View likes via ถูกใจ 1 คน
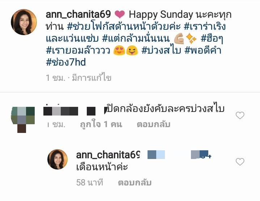 101,125
